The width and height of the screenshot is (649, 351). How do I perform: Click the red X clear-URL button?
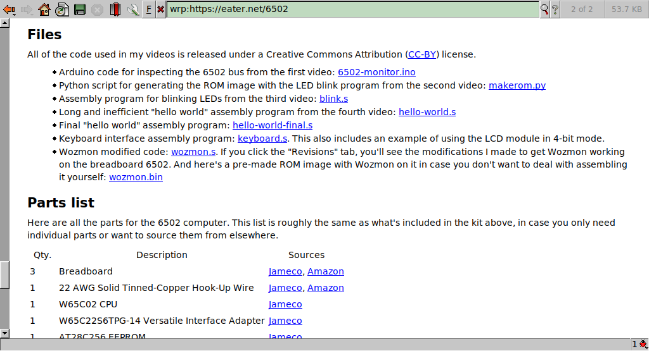pyautogui.click(x=160, y=9)
